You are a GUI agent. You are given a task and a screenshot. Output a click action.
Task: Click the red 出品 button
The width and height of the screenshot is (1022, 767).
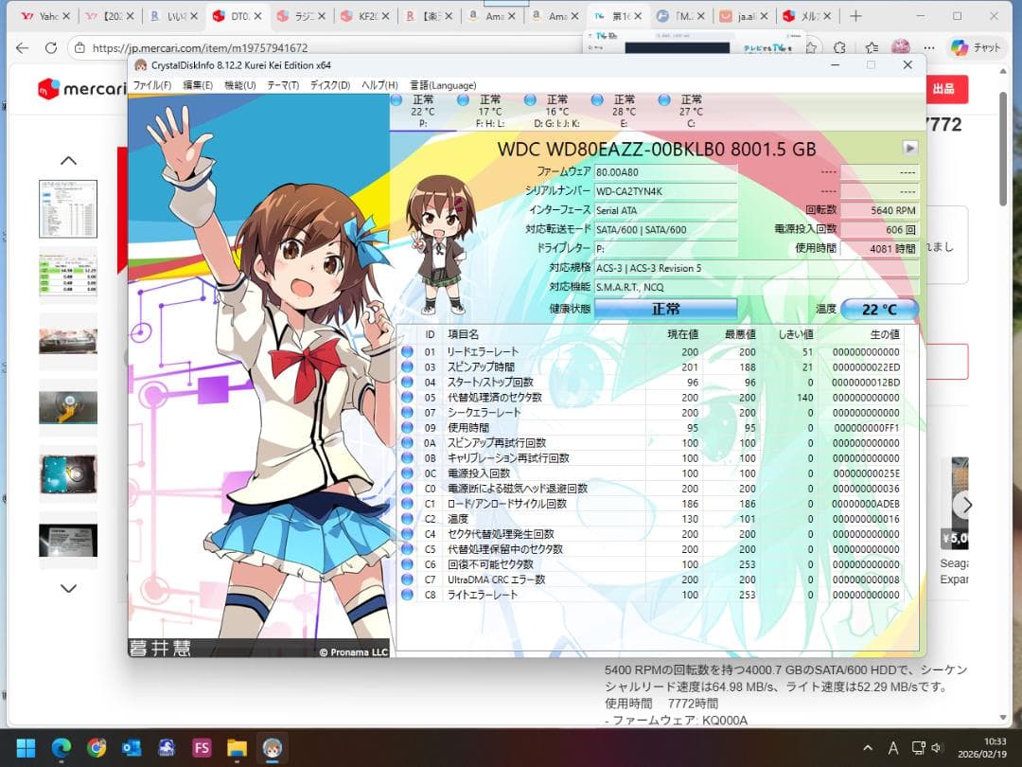point(943,89)
